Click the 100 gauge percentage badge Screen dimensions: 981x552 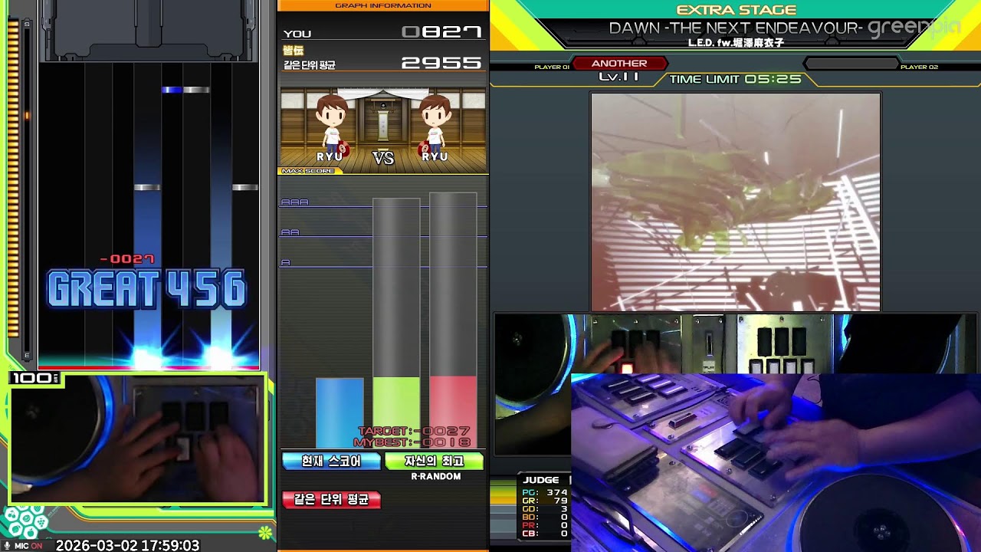click(33, 378)
